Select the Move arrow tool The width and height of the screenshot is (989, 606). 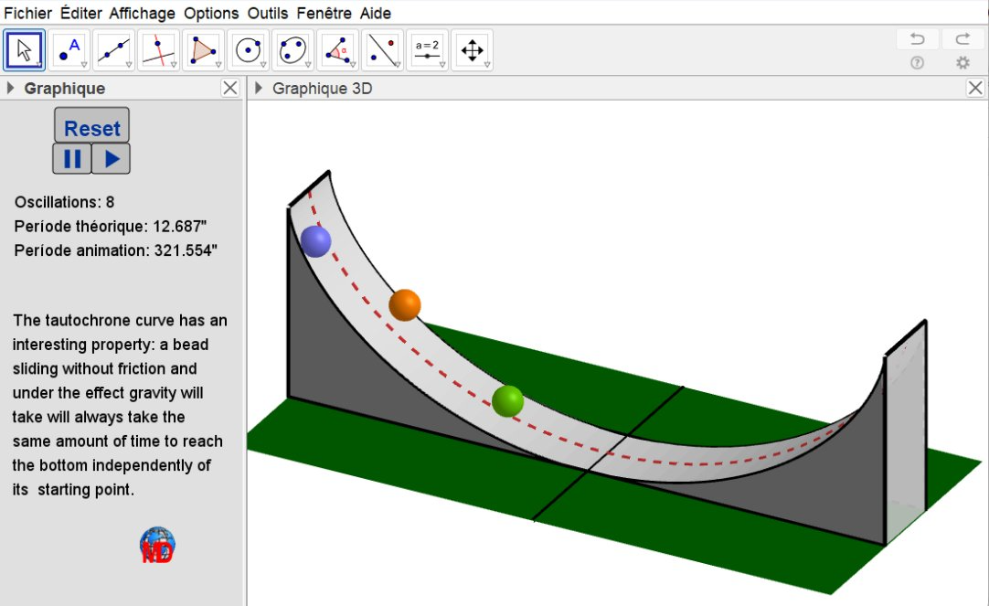(x=25, y=50)
